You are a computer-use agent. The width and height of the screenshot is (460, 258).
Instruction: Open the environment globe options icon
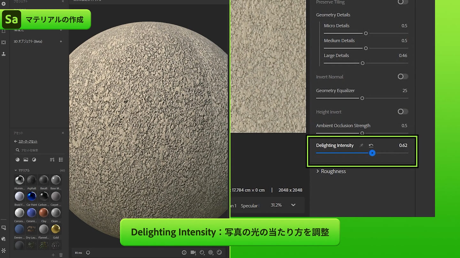(211, 252)
